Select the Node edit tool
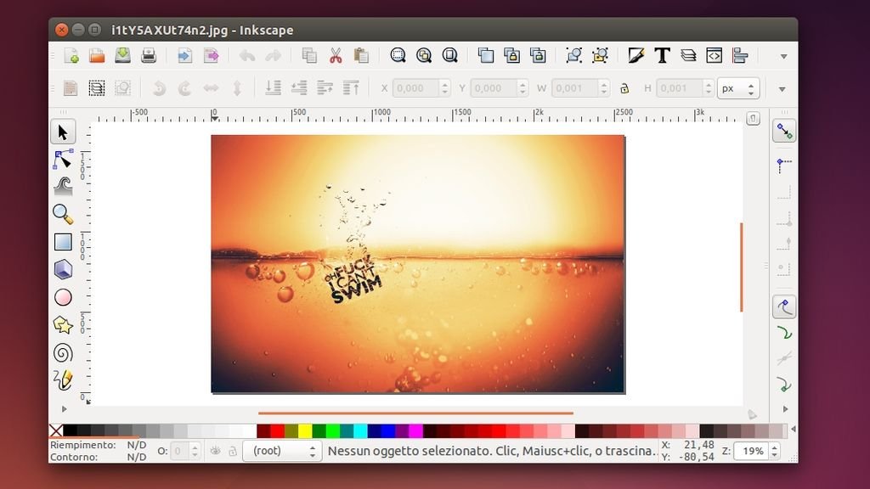 click(63, 159)
